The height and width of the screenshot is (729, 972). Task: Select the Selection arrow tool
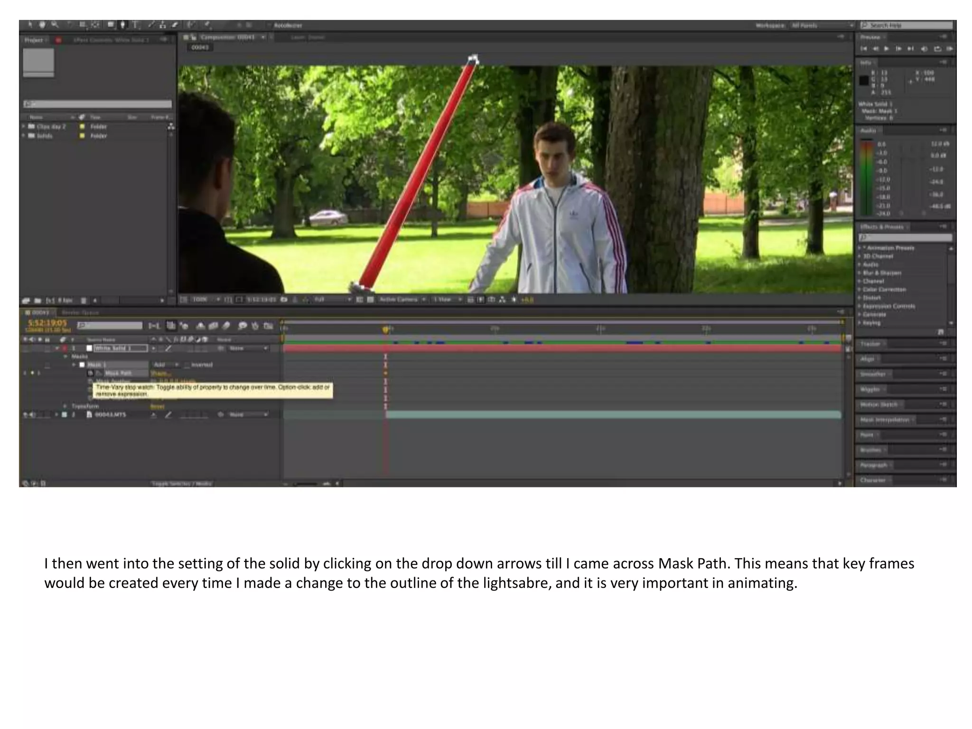[29, 25]
